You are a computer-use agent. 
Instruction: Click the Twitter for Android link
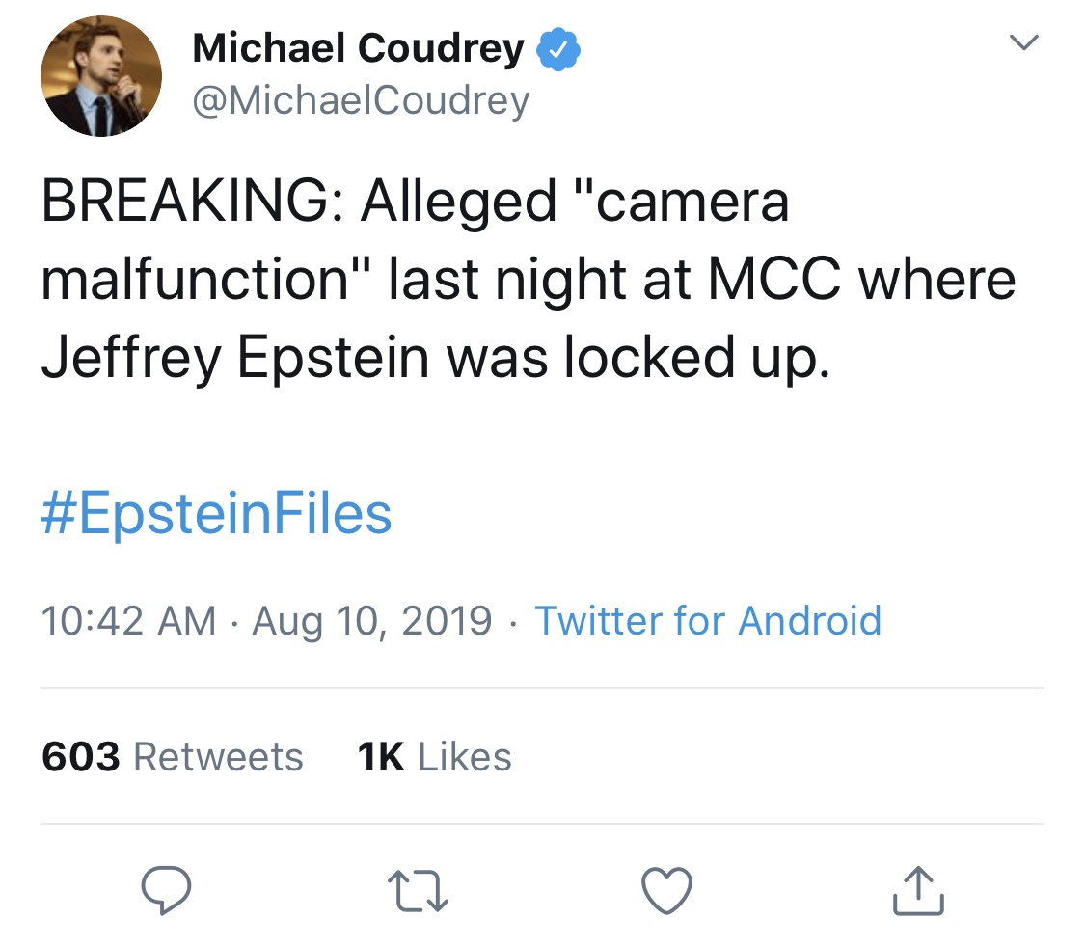pyautogui.click(x=708, y=620)
